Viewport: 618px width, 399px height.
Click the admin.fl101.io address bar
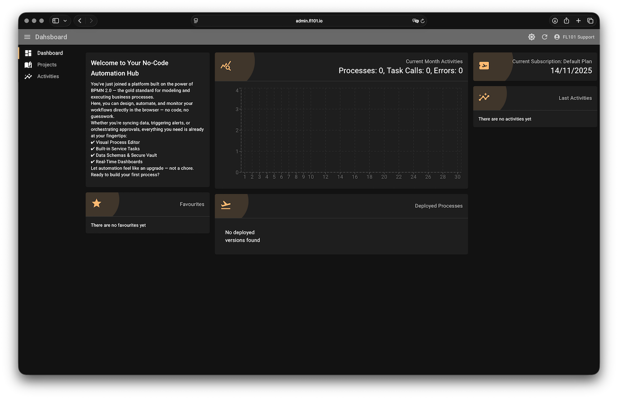click(309, 21)
